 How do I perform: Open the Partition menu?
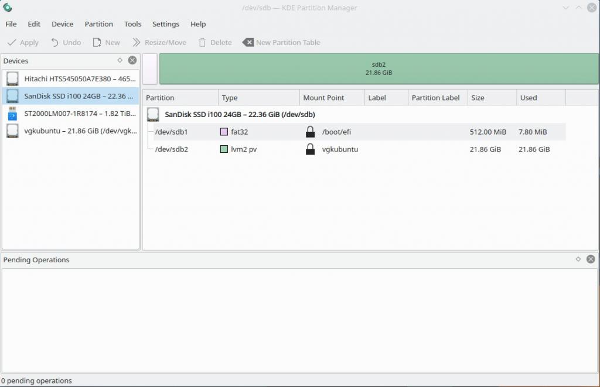(98, 24)
